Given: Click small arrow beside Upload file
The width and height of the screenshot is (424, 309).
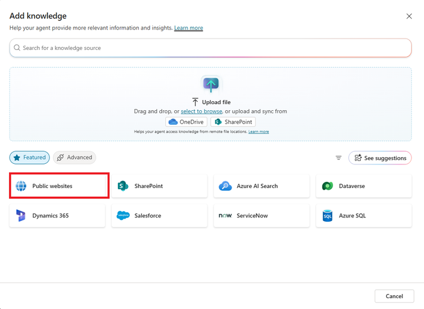Looking at the screenshot, I should 195,102.
